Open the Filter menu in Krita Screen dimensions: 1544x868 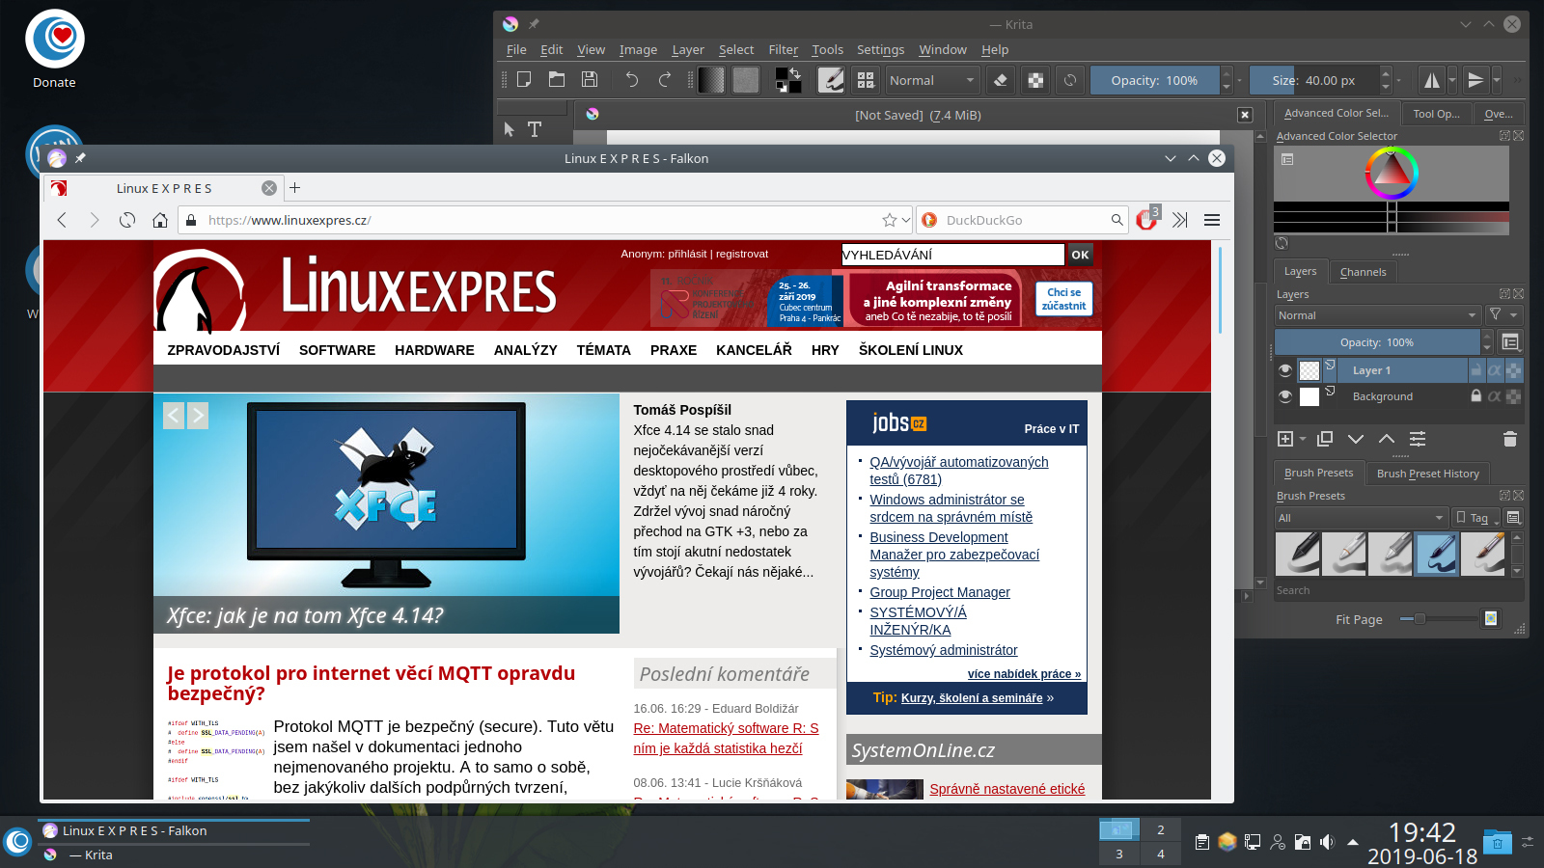[x=784, y=50]
